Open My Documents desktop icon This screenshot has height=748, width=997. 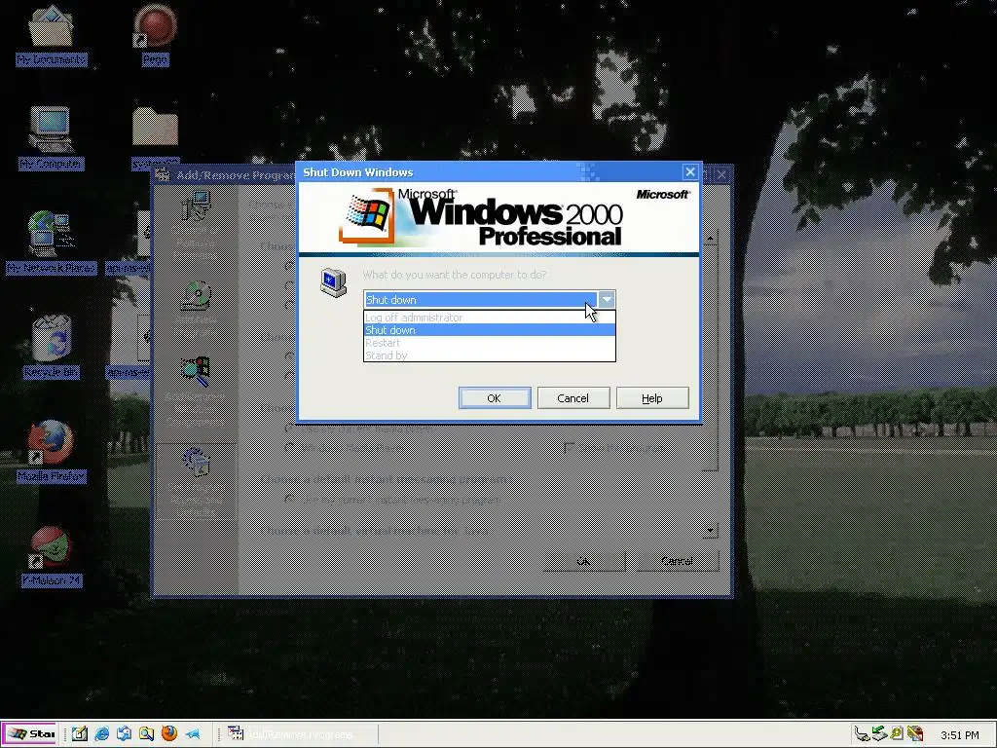click(51, 35)
